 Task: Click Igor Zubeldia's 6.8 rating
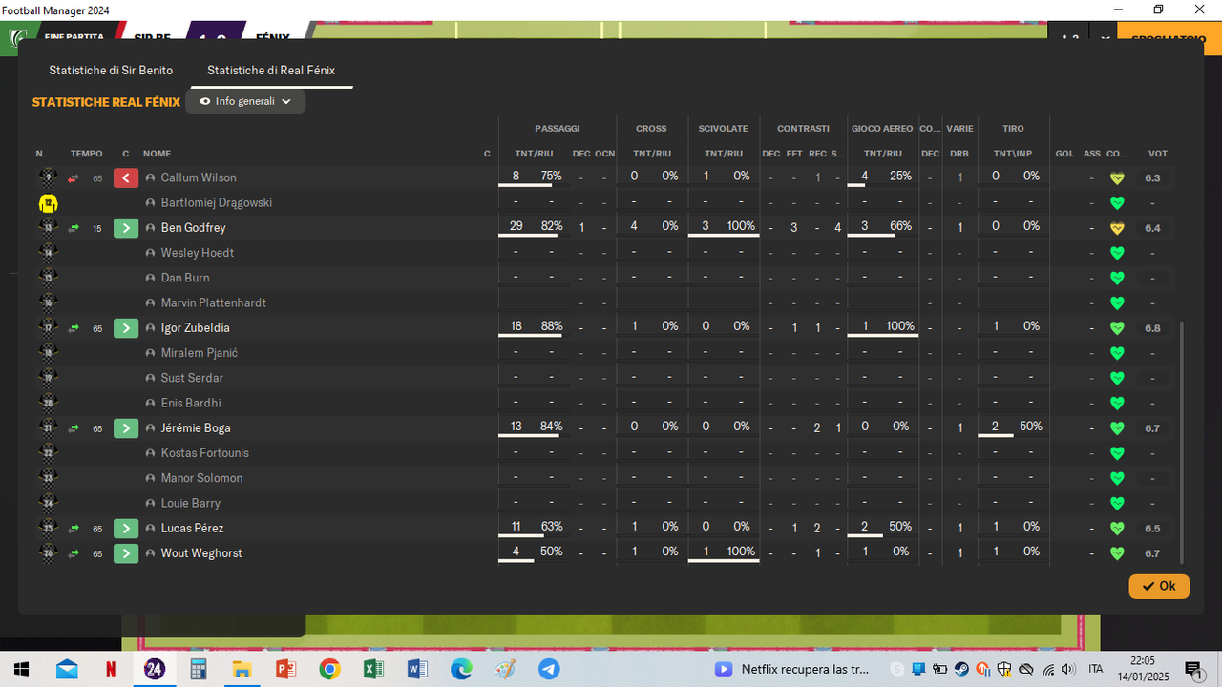tap(1152, 328)
